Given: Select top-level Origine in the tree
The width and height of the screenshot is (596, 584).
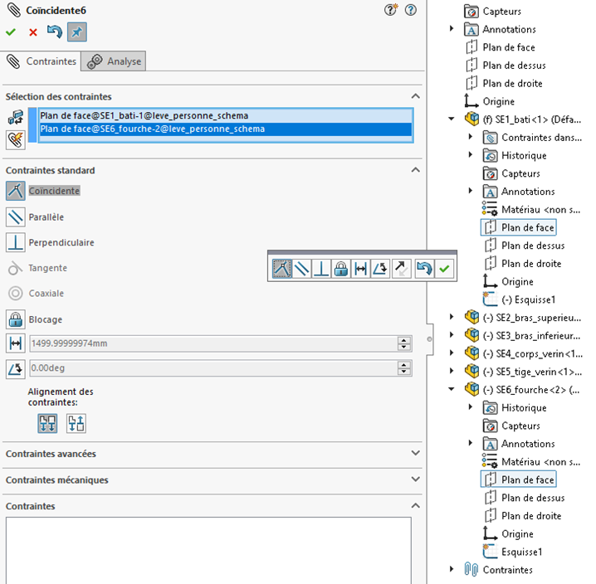Looking at the screenshot, I should click(490, 101).
